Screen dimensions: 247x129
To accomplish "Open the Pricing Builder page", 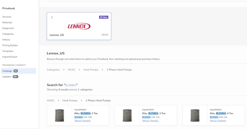I will pyautogui.click(x=10, y=45).
